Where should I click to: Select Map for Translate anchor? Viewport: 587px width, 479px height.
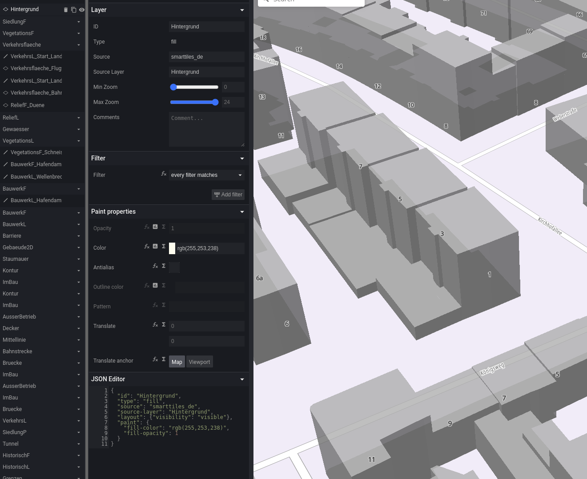click(x=177, y=362)
